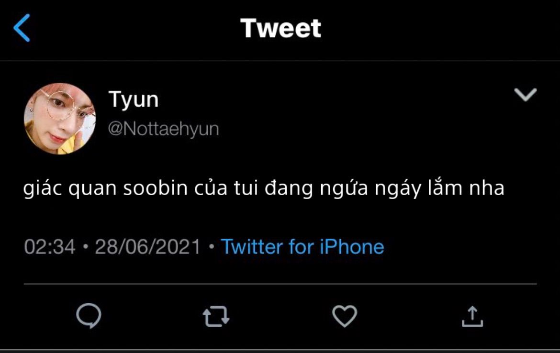
Task: Like the tweet with the heart icon
Action: tap(344, 316)
